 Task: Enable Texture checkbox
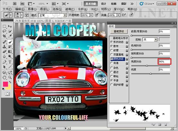pyautogui.click(x=111, y=50)
